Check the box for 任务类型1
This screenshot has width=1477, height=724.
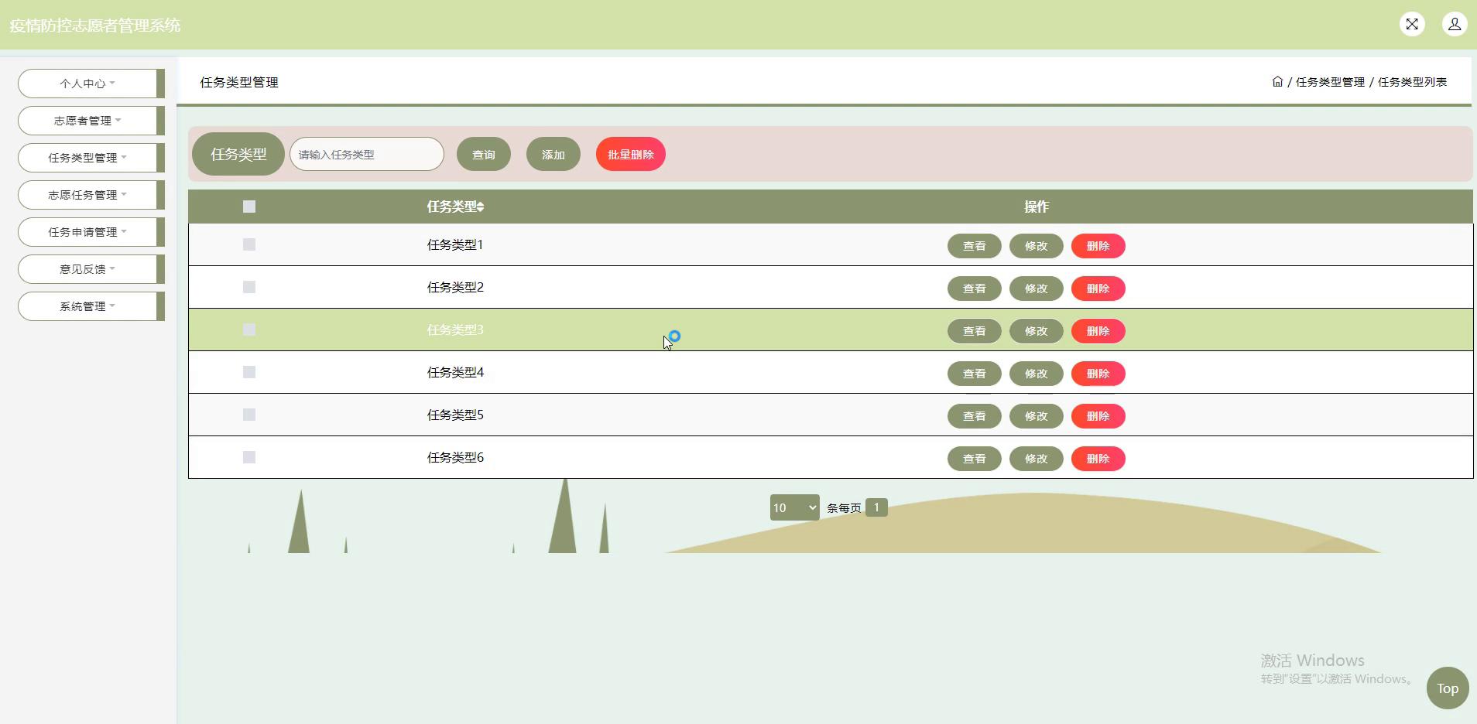pyautogui.click(x=249, y=244)
